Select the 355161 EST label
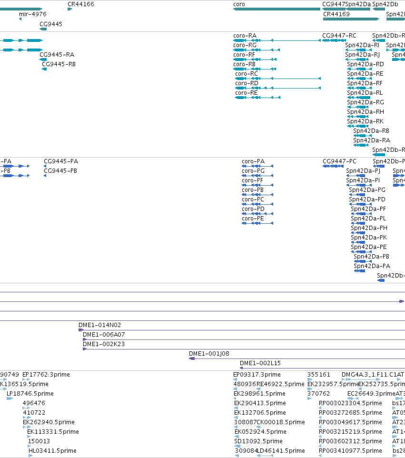The height and width of the screenshot is (458, 405). (x=318, y=375)
